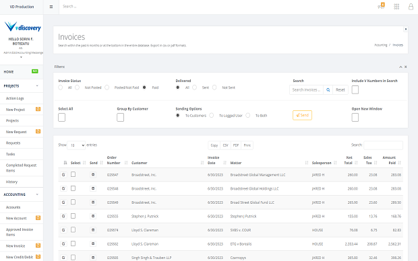Image resolution: width=418 pixels, height=261 pixels.
Task: Open the apps grid icon
Action: (x=396, y=6)
